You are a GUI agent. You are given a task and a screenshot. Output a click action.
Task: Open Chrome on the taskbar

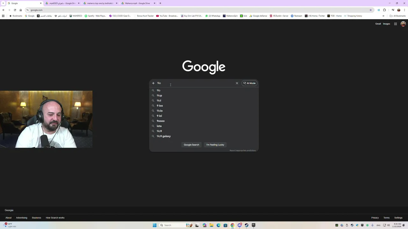coord(232,225)
